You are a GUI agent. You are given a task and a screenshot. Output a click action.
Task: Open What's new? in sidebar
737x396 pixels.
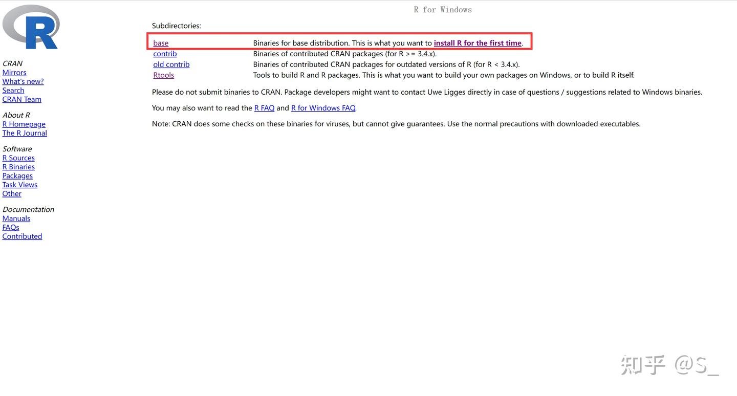click(23, 81)
